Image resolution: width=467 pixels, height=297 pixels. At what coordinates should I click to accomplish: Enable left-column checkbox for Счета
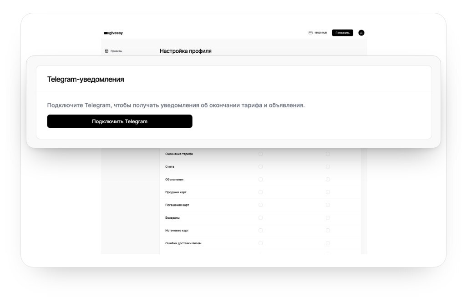point(261,166)
